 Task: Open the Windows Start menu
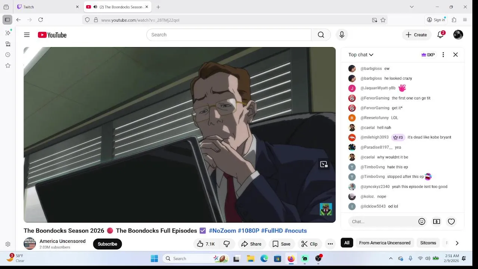(x=154, y=259)
